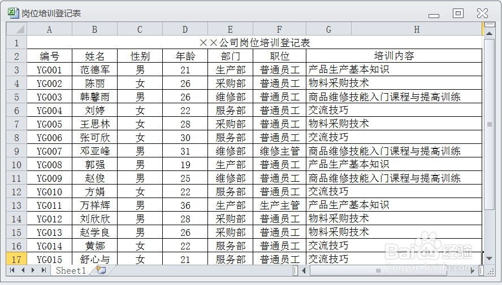The image size is (502, 285).
Task: Select name cell 范德军
Action: (95, 69)
